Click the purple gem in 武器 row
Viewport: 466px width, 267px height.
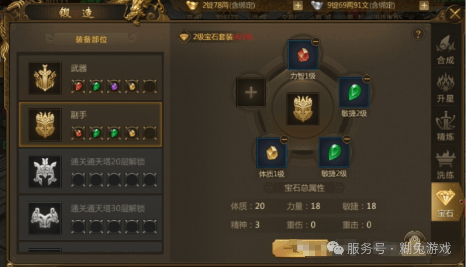(x=114, y=86)
